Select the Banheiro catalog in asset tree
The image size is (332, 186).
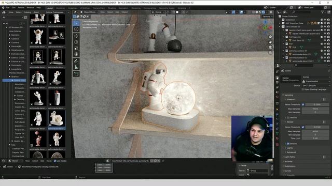[x=15, y=35]
